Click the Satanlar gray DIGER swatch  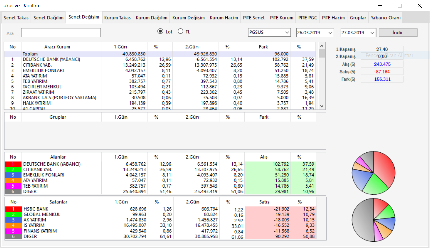(13, 236)
